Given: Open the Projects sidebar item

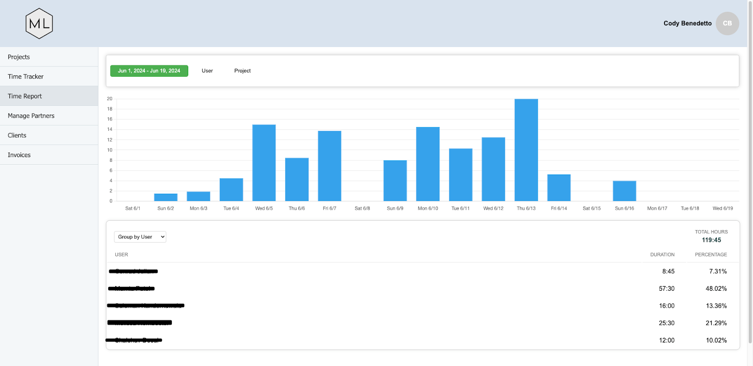Looking at the screenshot, I should [49, 57].
